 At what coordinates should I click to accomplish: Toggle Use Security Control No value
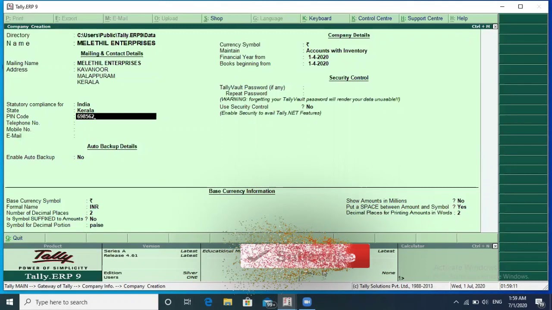pos(309,107)
